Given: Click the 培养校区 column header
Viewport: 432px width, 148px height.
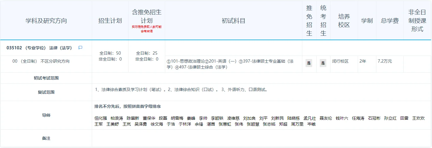Looking at the screenshot, I should 344,21.
